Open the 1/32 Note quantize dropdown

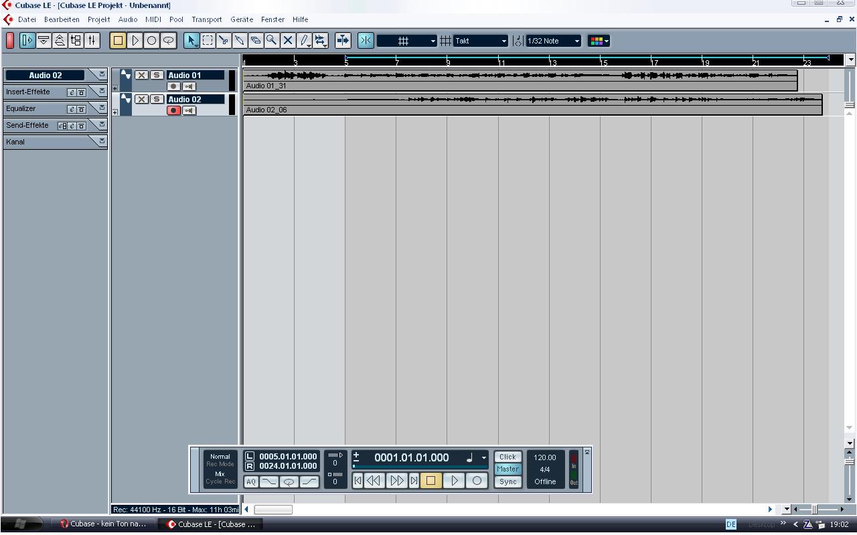point(553,41)
